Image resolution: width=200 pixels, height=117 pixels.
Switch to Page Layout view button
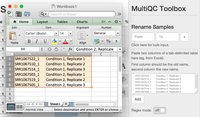pos(19,107)
